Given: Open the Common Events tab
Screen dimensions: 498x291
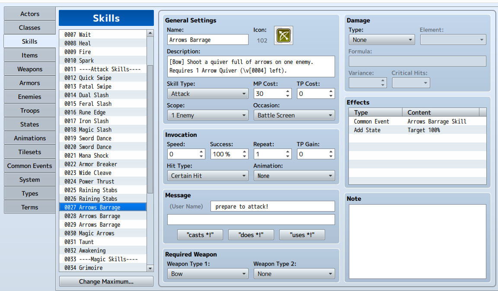Looking at the screenshot, I should coord(29,166).
